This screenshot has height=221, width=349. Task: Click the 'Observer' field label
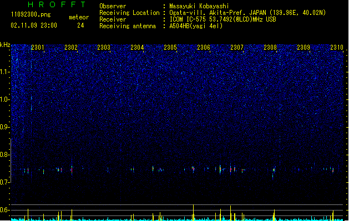coord(113,6)
